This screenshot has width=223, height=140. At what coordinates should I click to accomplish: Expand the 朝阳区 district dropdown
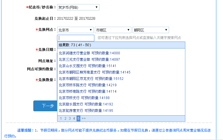coord(151,30)
